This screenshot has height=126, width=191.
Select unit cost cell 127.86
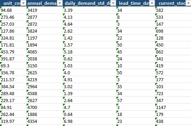point(13,31)
